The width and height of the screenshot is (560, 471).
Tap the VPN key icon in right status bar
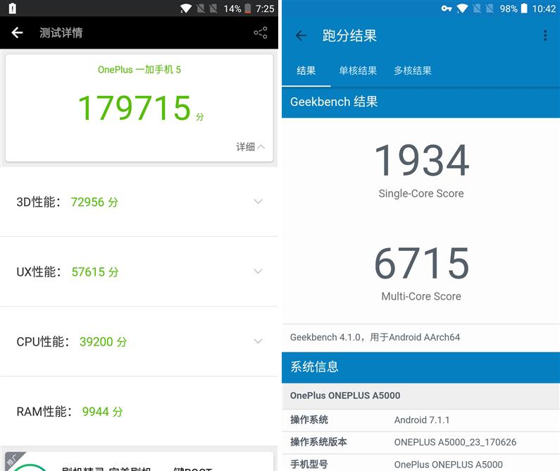point(447,8)
